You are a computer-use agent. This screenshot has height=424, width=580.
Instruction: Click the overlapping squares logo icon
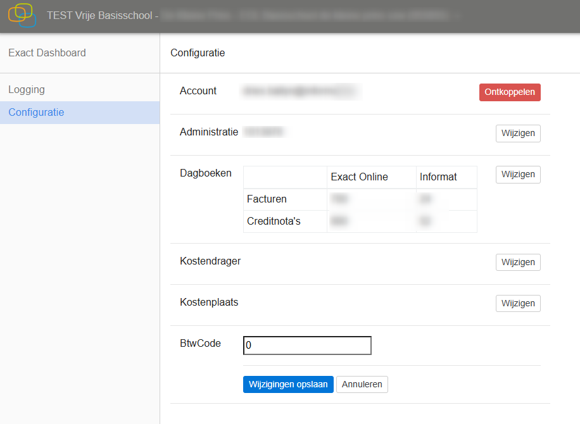22,15
